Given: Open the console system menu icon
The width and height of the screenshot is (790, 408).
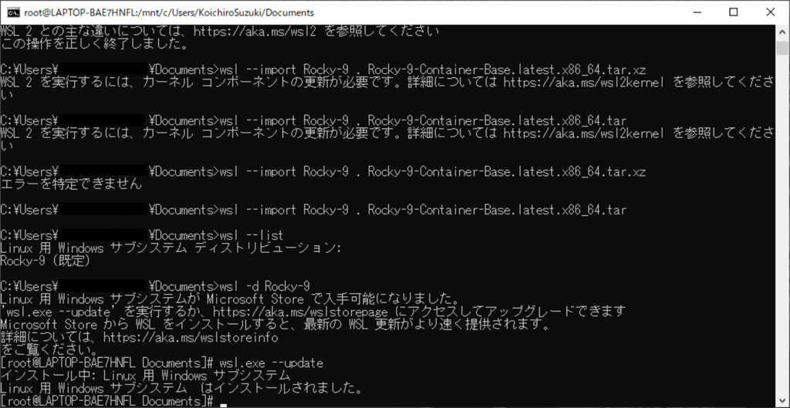Looking at the screenshot, I should [11, 12].
